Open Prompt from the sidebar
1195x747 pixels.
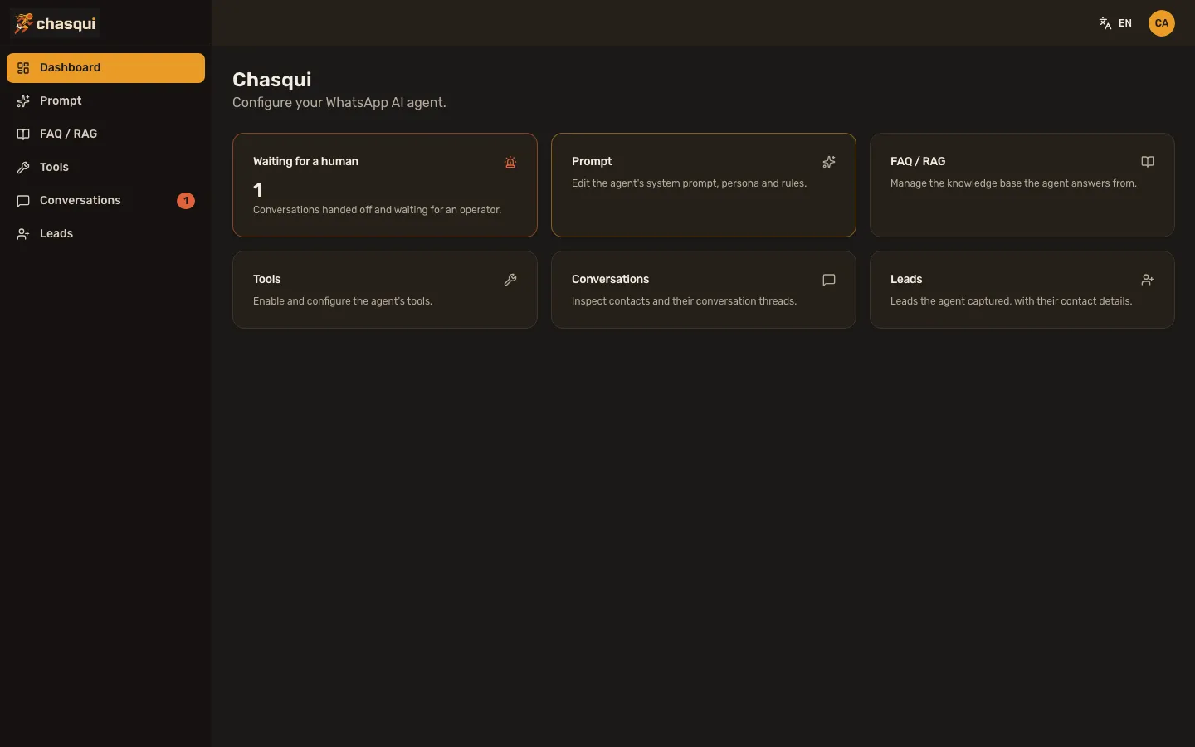pos(105,101)
